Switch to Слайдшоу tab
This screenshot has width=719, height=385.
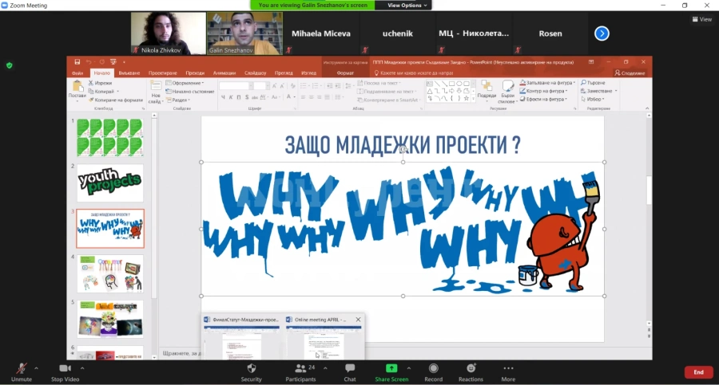pos(256,73)
